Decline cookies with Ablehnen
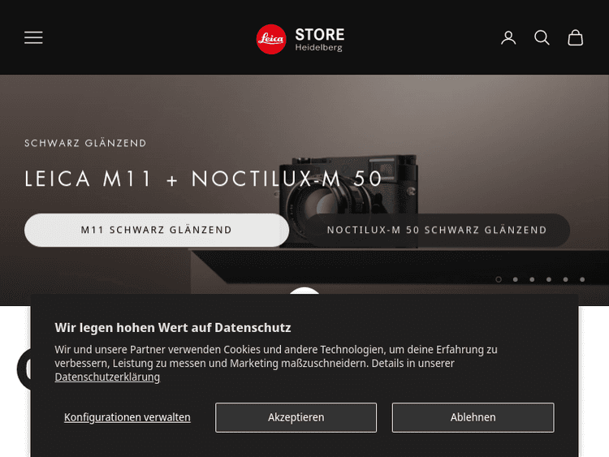Screen dimensions: 609x457 (473, 417)
